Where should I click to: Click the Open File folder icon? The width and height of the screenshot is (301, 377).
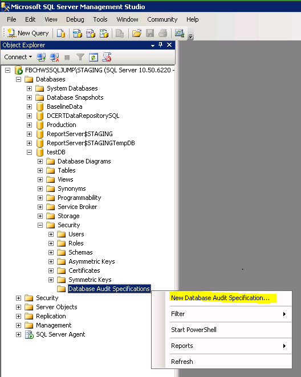coord(137,33)
